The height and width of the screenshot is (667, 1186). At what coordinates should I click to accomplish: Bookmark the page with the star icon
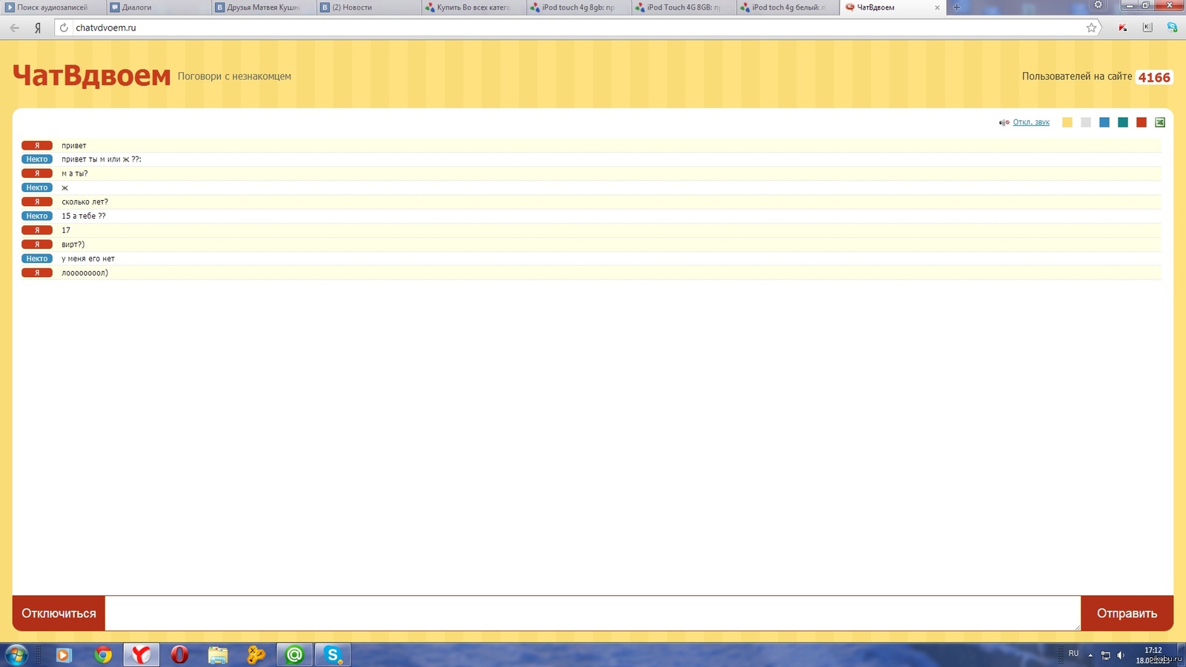(x=1091, y=27)
